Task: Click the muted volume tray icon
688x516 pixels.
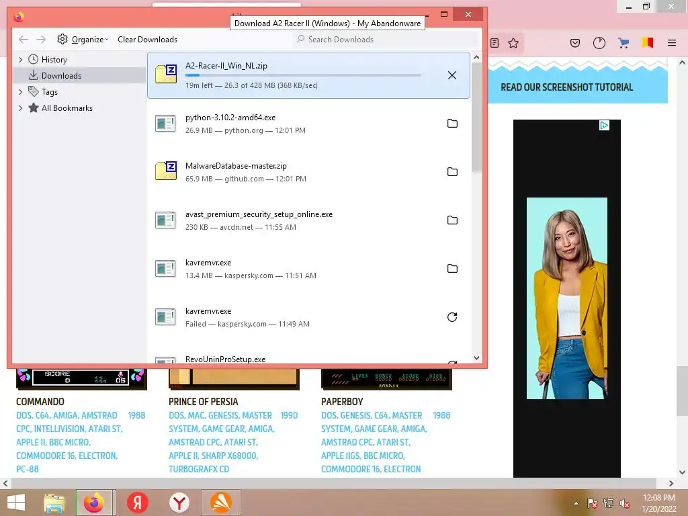Action: (625, 503)
